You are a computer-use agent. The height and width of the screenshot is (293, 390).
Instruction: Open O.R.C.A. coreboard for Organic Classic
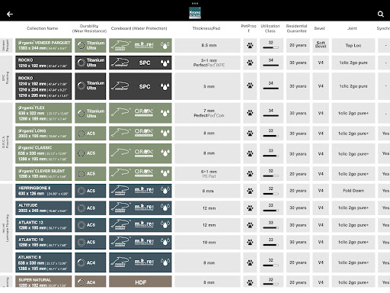(140, 153)
